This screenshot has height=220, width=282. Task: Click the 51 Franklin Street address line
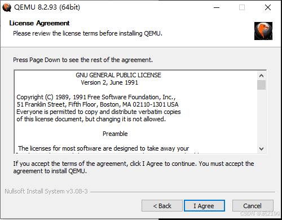click(x=98, y=104)
